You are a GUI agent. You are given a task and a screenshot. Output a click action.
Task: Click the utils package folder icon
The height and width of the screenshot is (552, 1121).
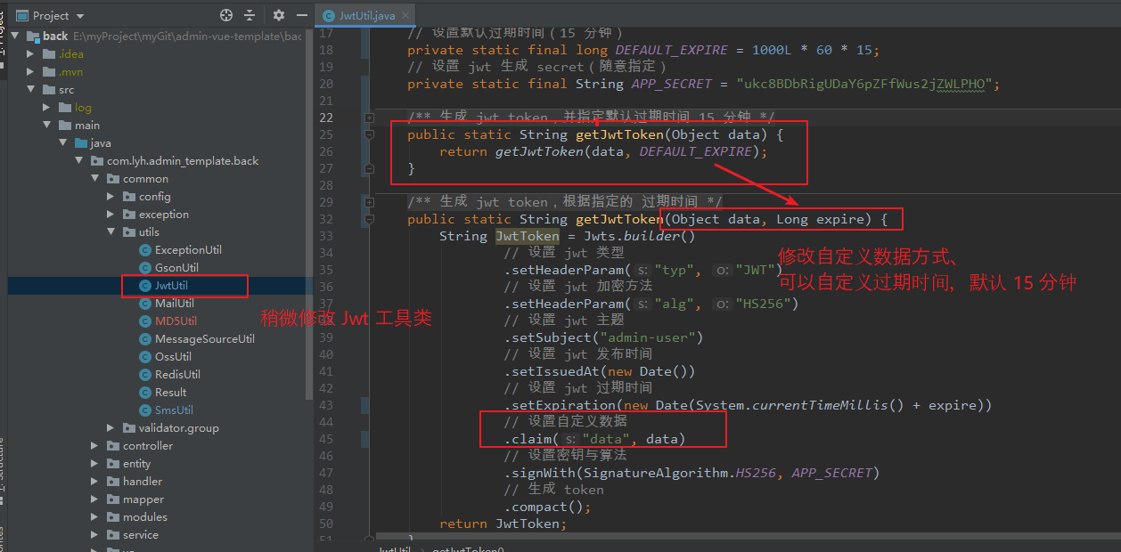(x=130, y=232)
